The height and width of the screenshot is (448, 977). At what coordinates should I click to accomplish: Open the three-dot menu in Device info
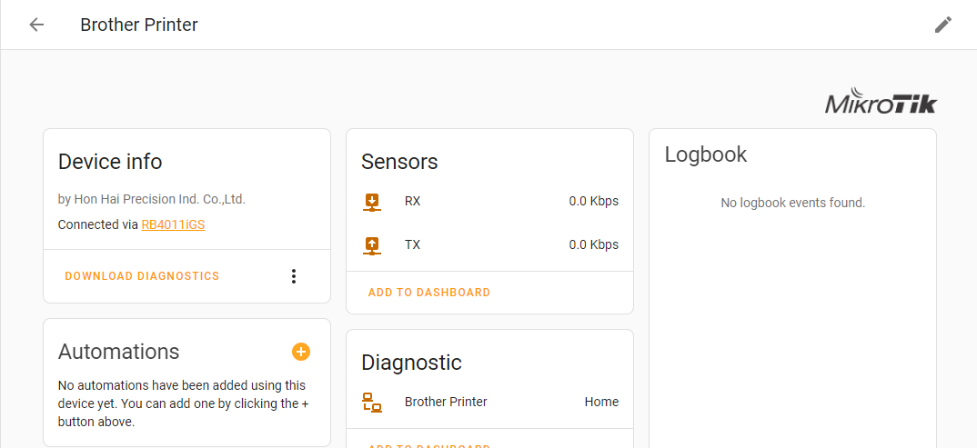[293, 276]
